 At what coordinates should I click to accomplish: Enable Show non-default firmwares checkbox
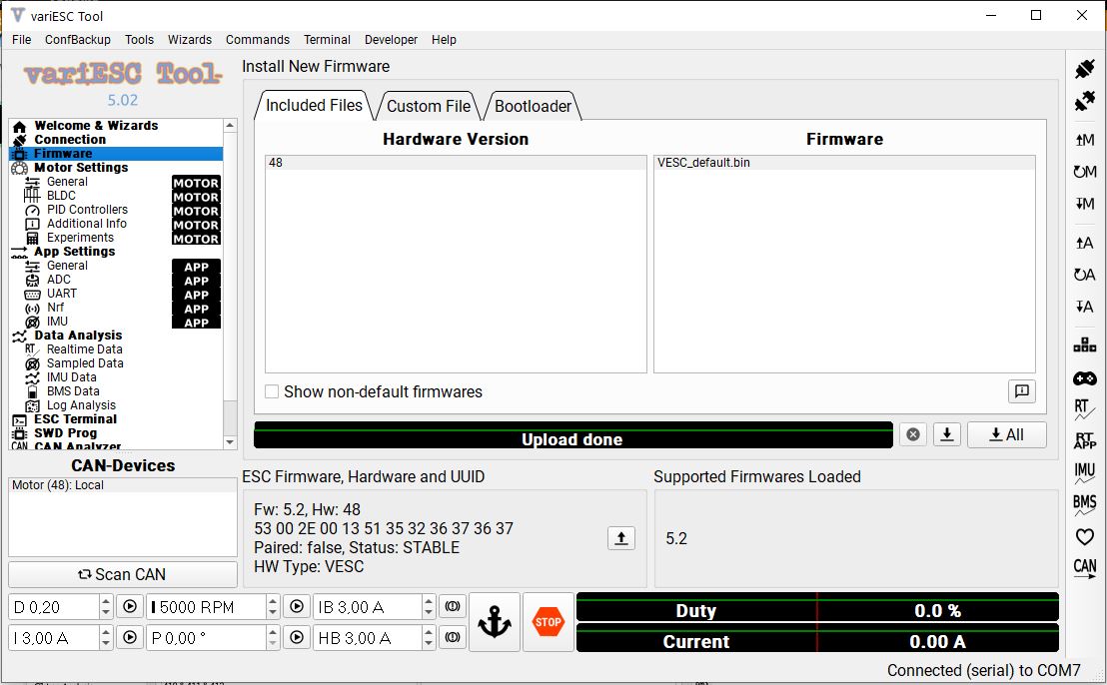pyautogui.click(x=272, y=391)
